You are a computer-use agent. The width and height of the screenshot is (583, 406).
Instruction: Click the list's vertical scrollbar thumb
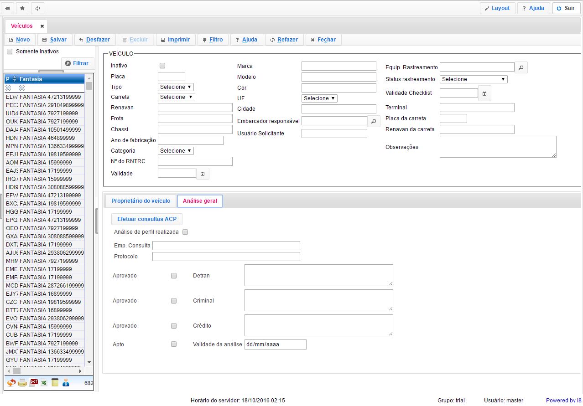(89, 86)
